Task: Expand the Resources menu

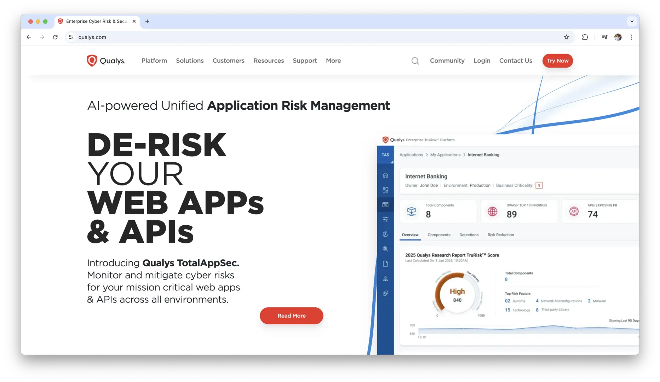Action: 268,61
